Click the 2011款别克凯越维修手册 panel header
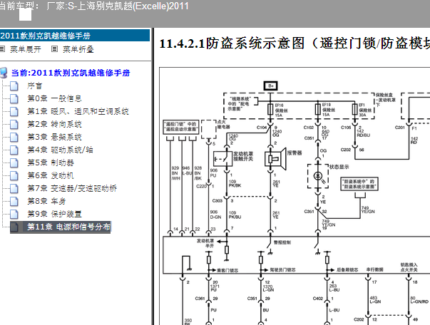This screenshot has width=430, height=325. coord(75,36)
